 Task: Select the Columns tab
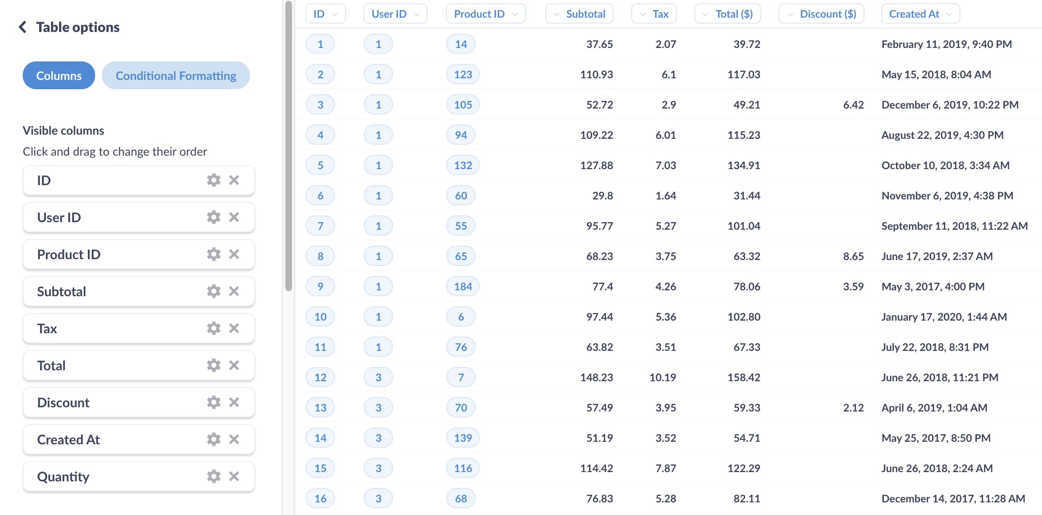point(58,75)
